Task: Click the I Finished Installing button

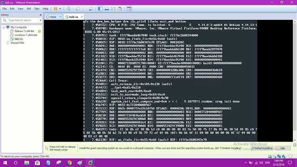Action: pos(262,148)
